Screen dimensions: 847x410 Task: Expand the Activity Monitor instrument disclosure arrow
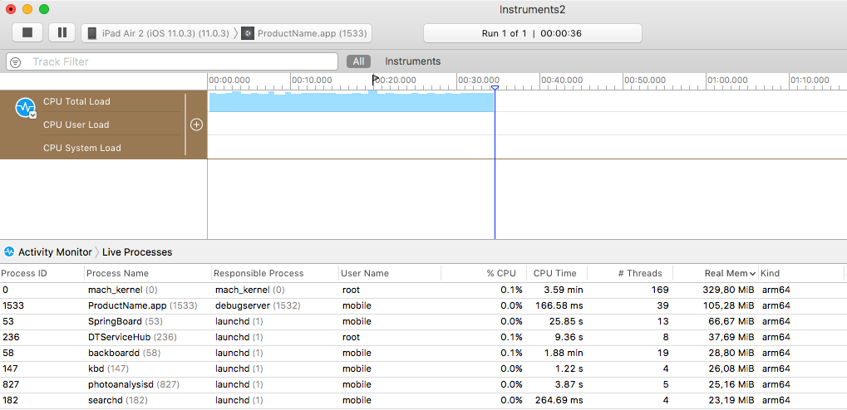(x=32, y=115)
